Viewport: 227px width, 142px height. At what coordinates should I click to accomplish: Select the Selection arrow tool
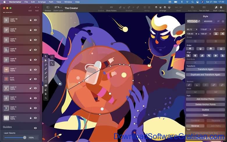[x=46, y=56]
